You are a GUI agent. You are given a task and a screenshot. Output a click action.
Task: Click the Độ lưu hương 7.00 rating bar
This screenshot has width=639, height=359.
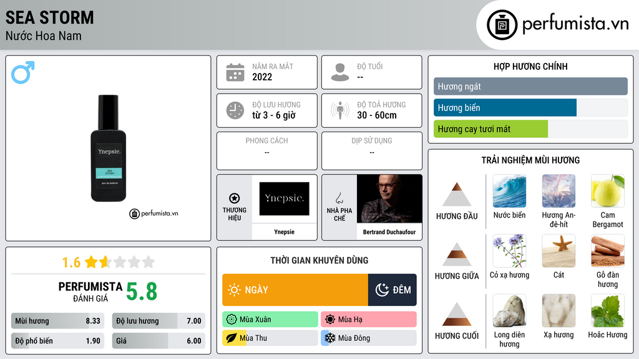tap(159, 321)
